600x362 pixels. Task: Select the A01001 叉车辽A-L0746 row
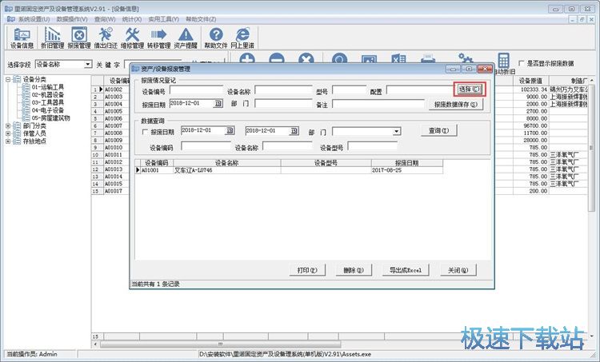[290, 170]
